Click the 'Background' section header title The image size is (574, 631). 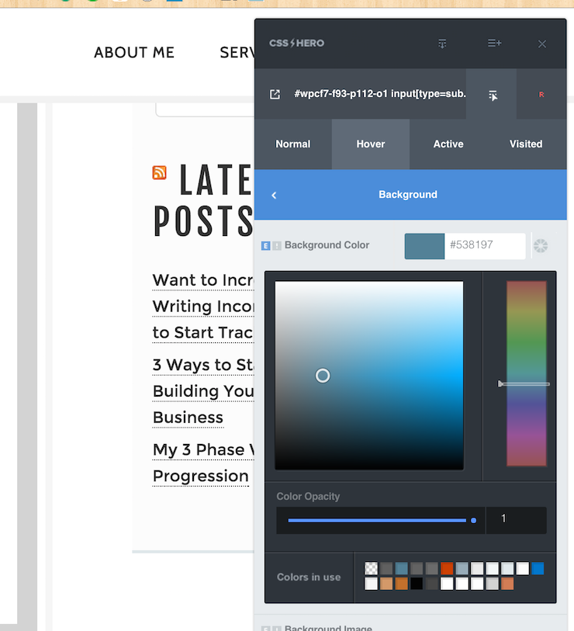click(408, 194)
